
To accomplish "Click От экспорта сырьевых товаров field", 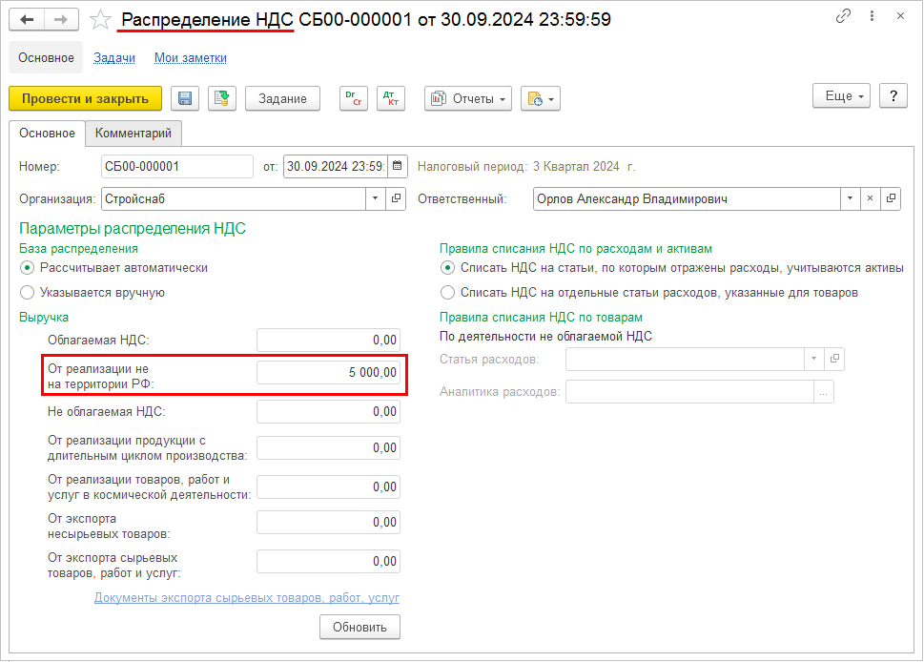I will pyautogui.click(x=328, y=561).
